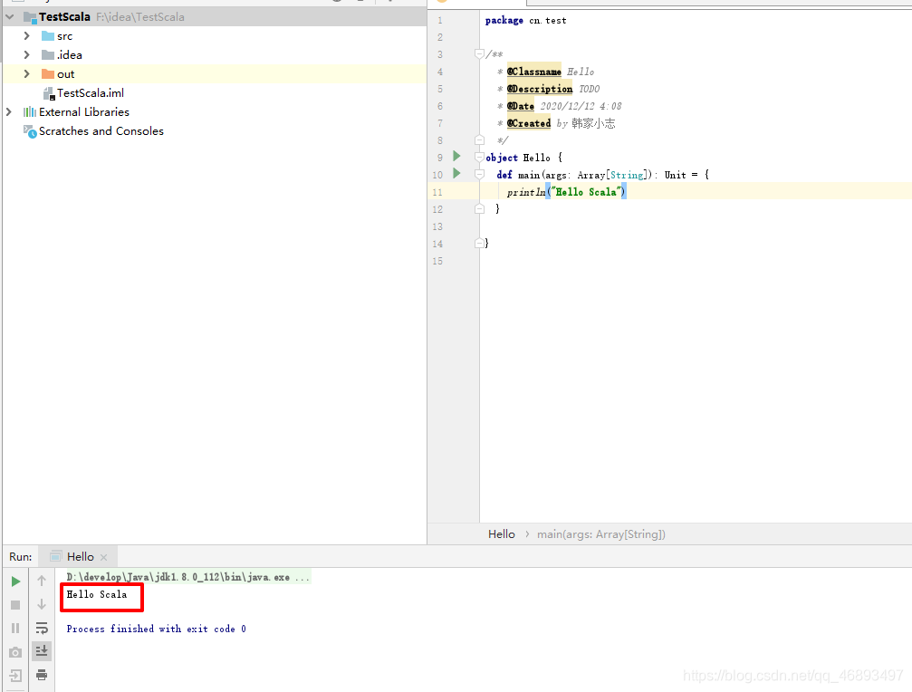Click @Classname tag in comment
Image resolution: width=912 pixels, height=692 pixels.
click(534, 72)
